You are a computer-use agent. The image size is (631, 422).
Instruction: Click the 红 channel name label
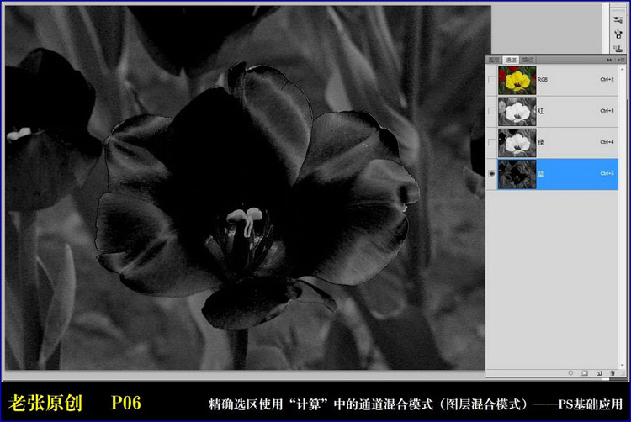540,111
